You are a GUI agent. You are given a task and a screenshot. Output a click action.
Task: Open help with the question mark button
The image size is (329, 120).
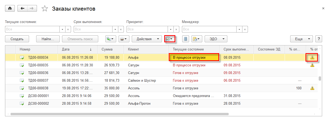(x=319, y=39)
